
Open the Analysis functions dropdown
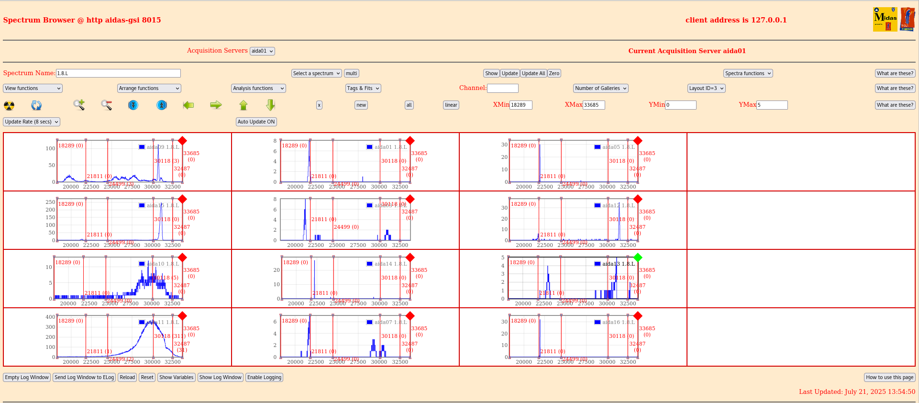tap(259, 89)
